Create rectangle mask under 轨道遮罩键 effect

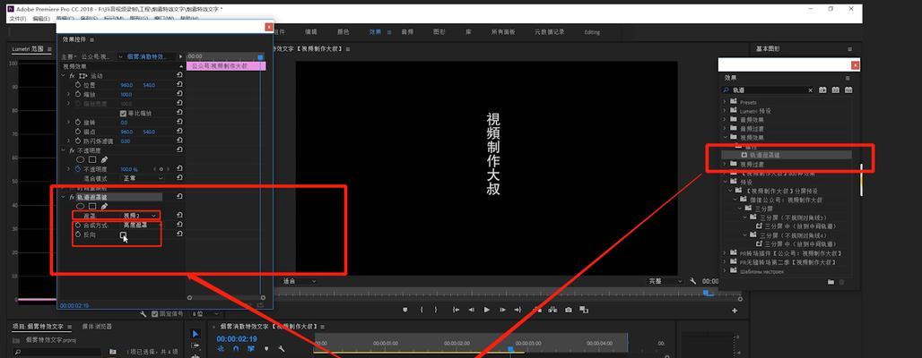(92, 207)
